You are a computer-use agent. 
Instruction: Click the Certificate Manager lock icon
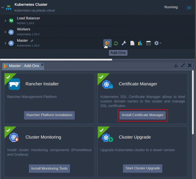pyautogui.click(x=107, y=84)
